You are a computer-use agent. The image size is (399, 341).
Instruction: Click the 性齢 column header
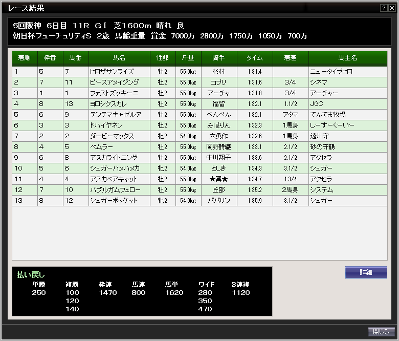coord(163,58)
